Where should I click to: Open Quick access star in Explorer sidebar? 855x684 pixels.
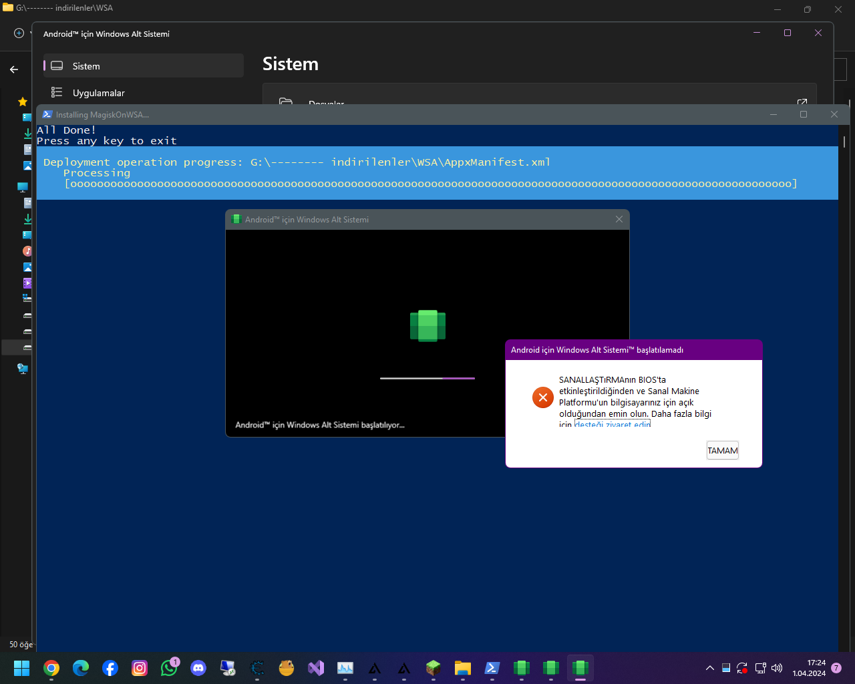tap(23, 102)
